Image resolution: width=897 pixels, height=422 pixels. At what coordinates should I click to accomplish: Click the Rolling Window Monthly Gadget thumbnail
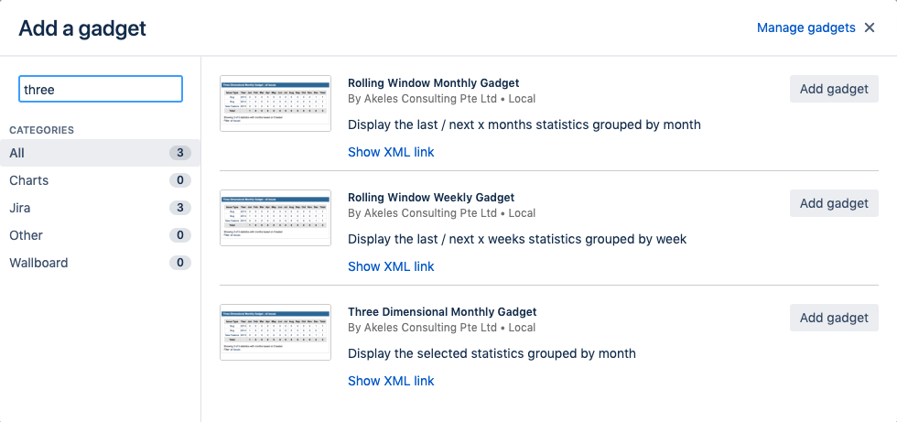pyautogui.click(x=276, y=103)
